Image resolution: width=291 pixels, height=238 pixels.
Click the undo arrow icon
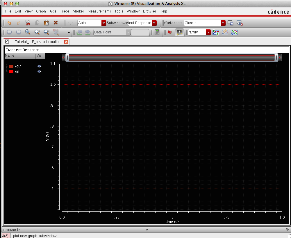click(9, 23)
